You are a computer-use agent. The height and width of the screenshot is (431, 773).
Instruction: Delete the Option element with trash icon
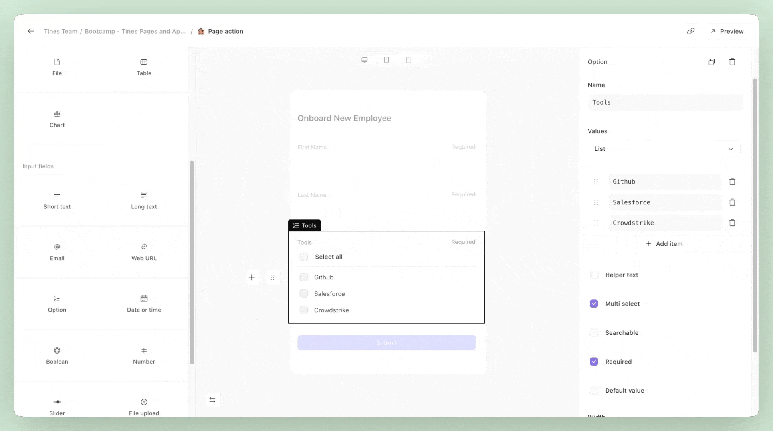pyautogui.click(x=732, y=62)
